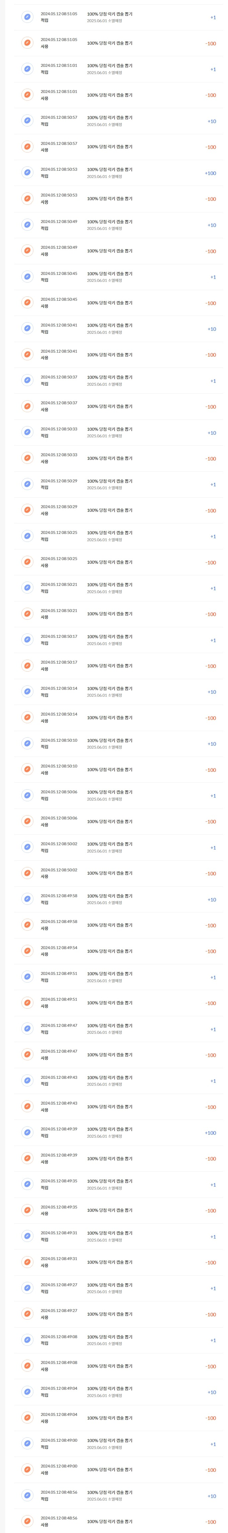Screen dimensions: 228x1533
Task: Click orange 사용 icon for 08:51:01 entry
Action: pos(27,95)
